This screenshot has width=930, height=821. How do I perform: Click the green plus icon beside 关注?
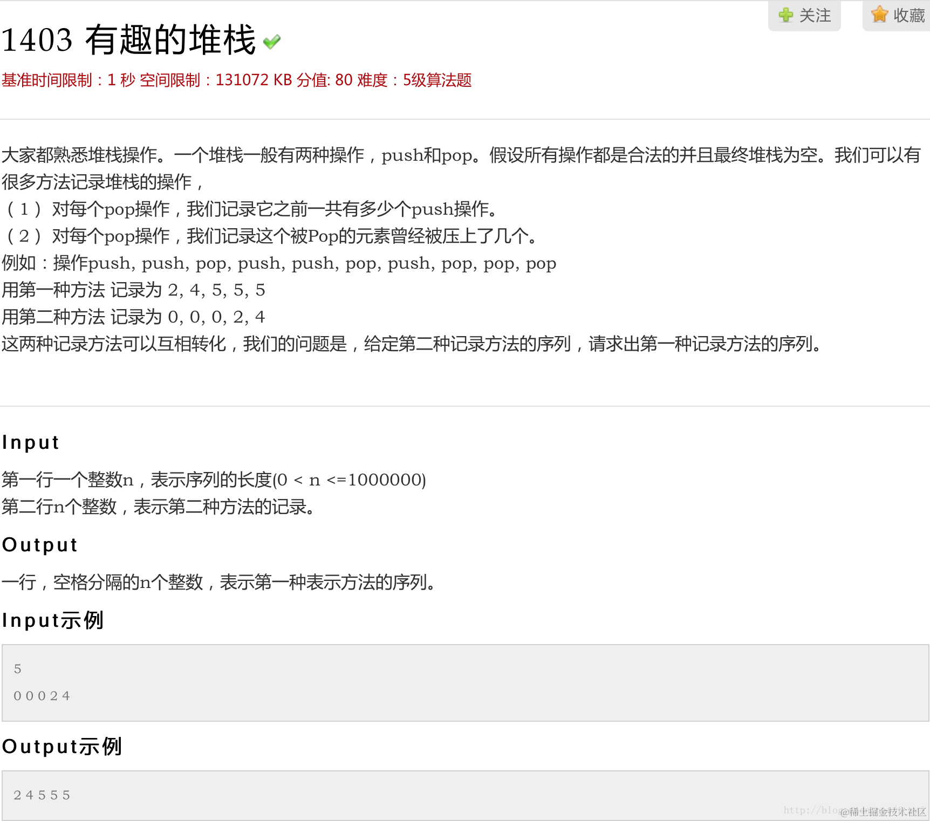(x=786, y=15)
